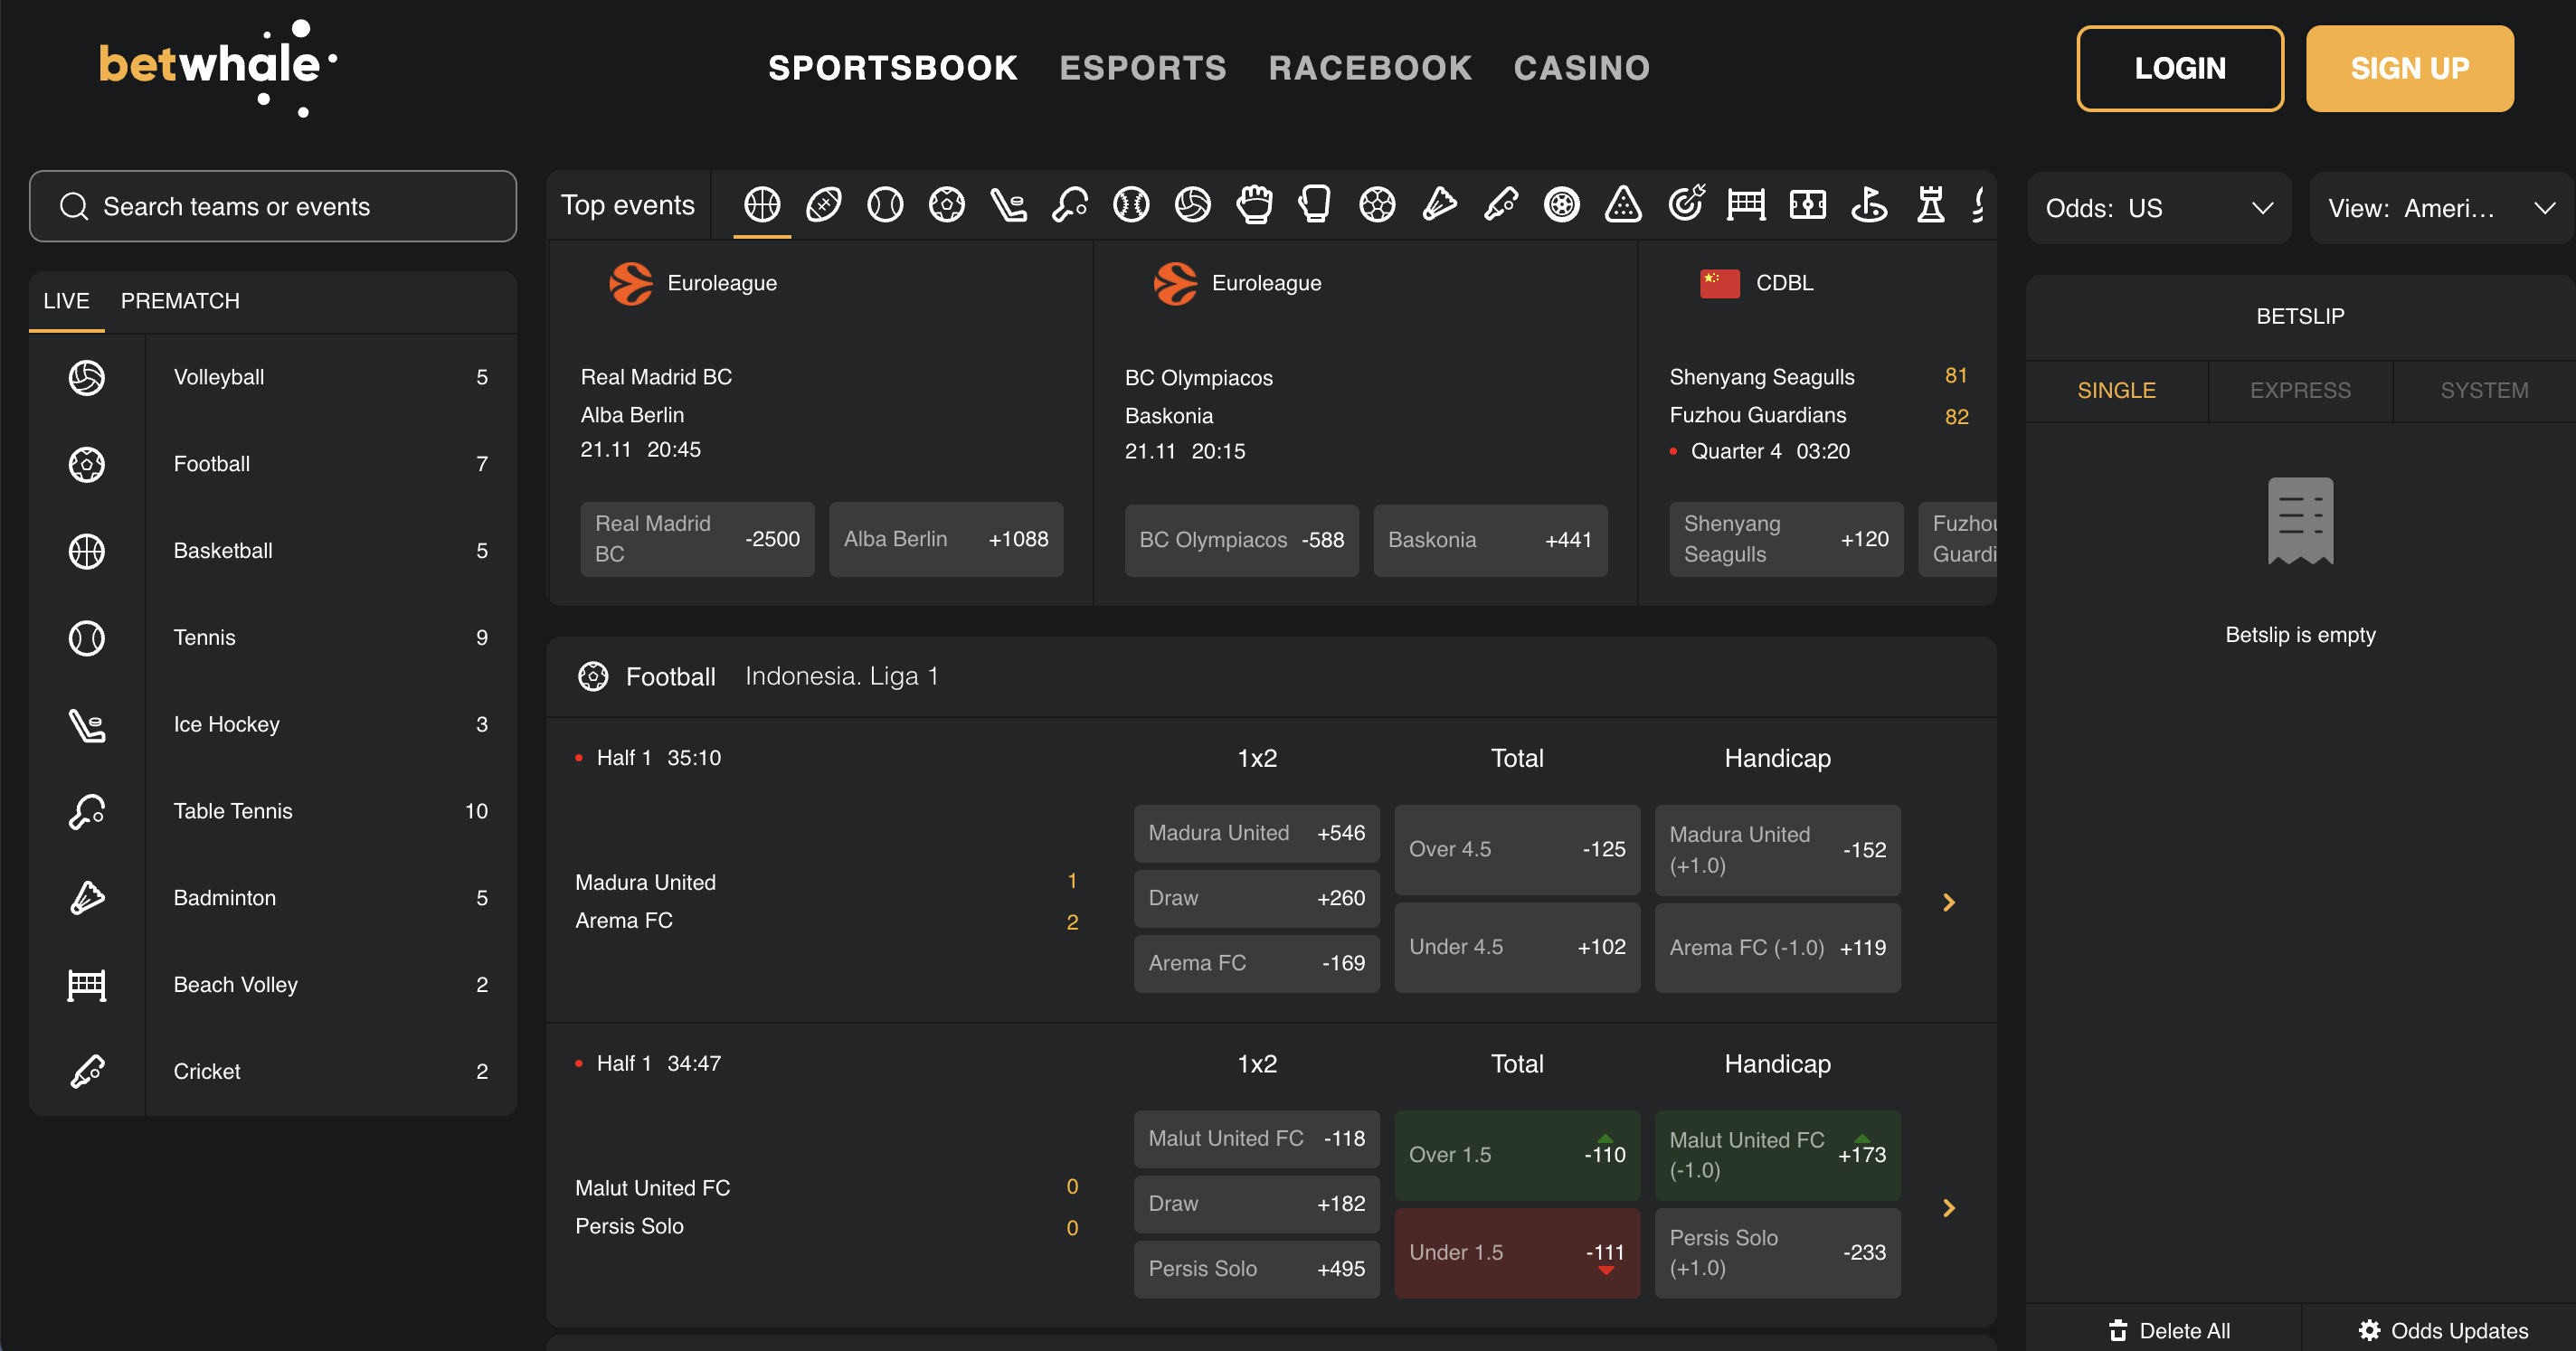This screenshot has height=1351, width=2576.
Task: Click the betwhale logo
Action: pyautogui.click(x=218, y=67)
